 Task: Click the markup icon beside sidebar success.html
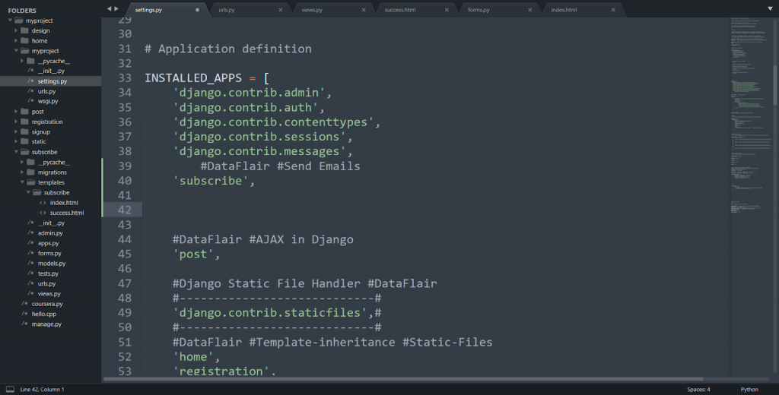43,213
